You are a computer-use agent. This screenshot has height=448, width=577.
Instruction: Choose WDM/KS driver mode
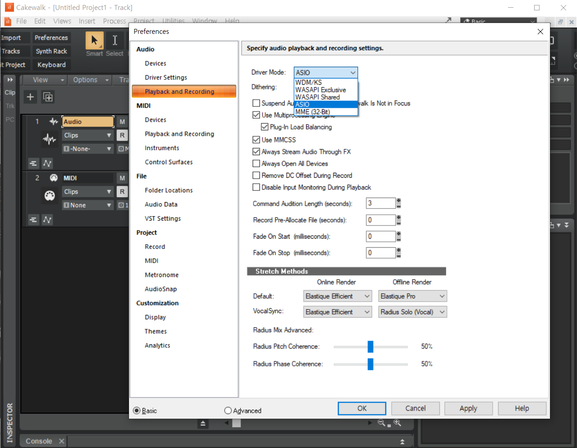326,83
